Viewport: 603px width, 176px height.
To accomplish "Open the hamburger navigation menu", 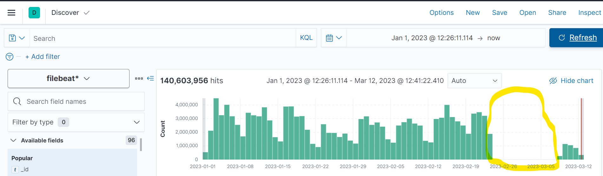I will pos(11,13).
